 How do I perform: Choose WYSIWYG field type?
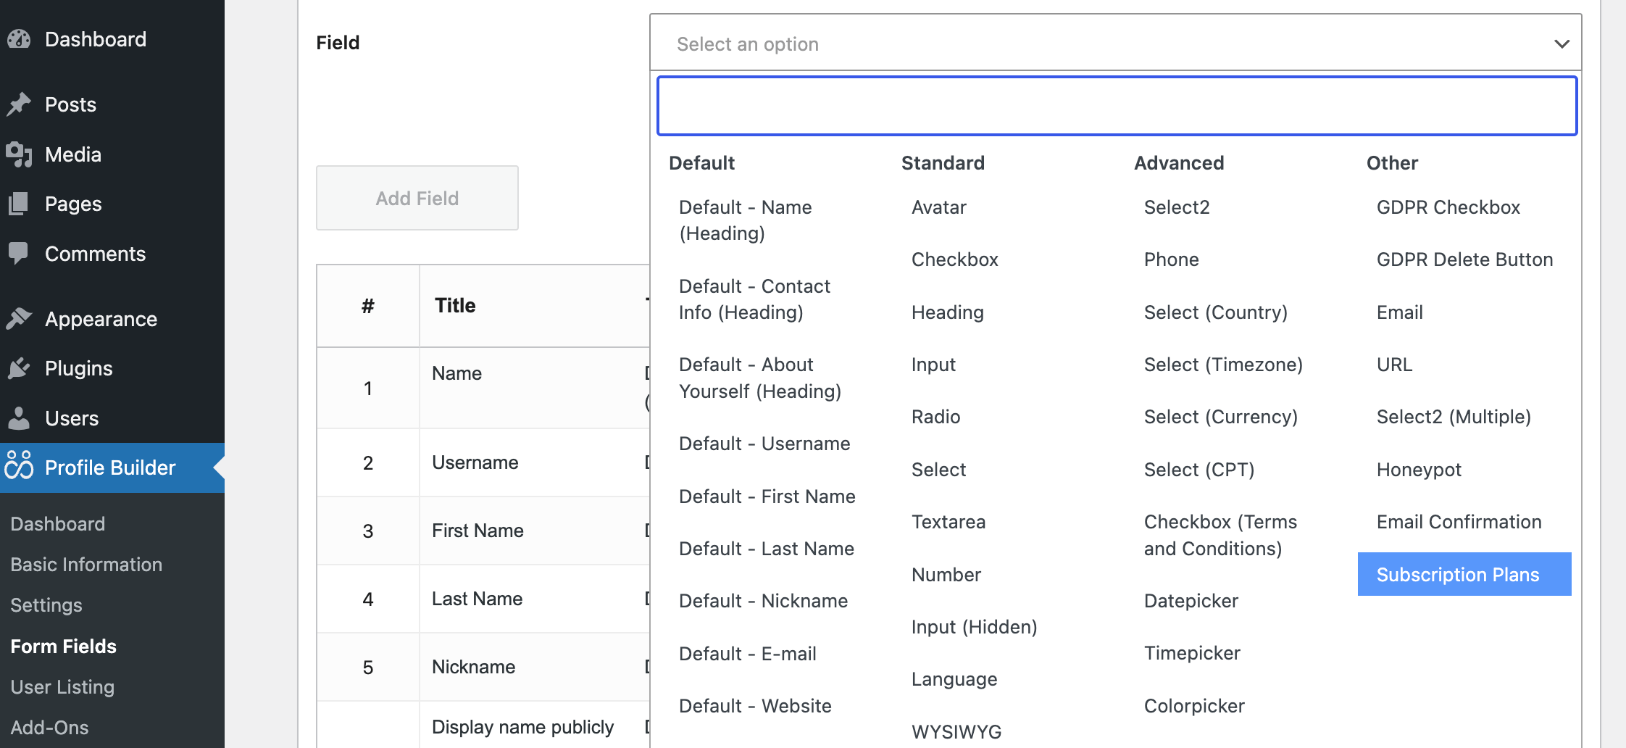[956, 732]
